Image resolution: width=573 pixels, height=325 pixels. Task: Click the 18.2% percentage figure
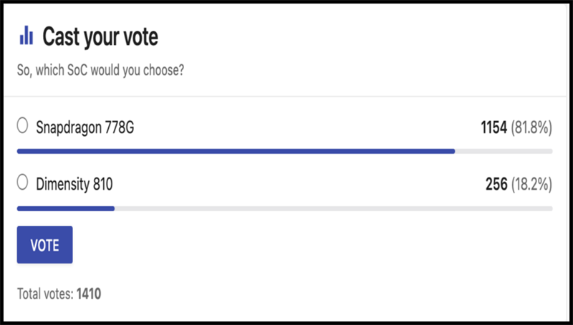point(531,185)
